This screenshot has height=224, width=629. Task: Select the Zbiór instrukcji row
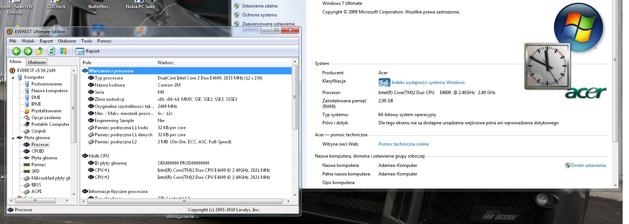pos(186,99)
